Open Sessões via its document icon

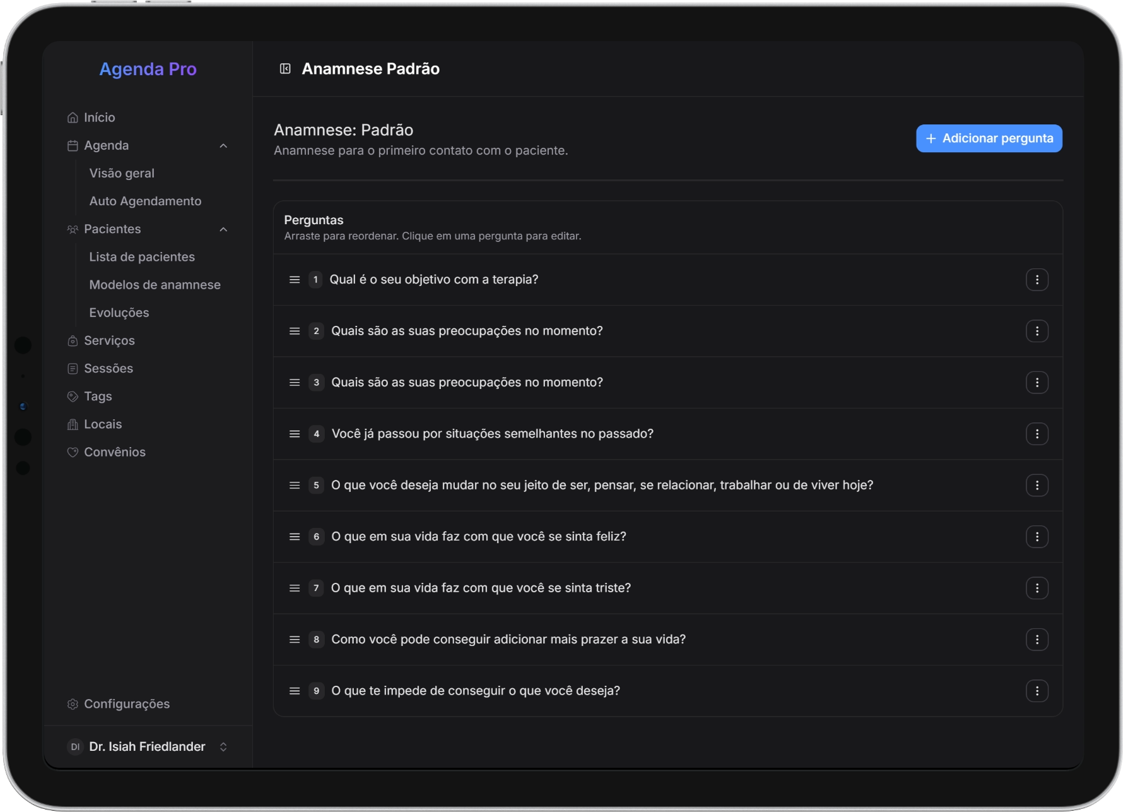[x=73, y=368]
